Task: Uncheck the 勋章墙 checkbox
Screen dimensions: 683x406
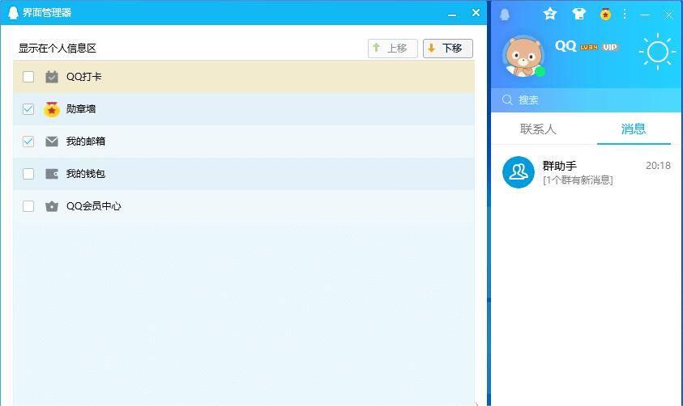Action: [x=28, y=109]
